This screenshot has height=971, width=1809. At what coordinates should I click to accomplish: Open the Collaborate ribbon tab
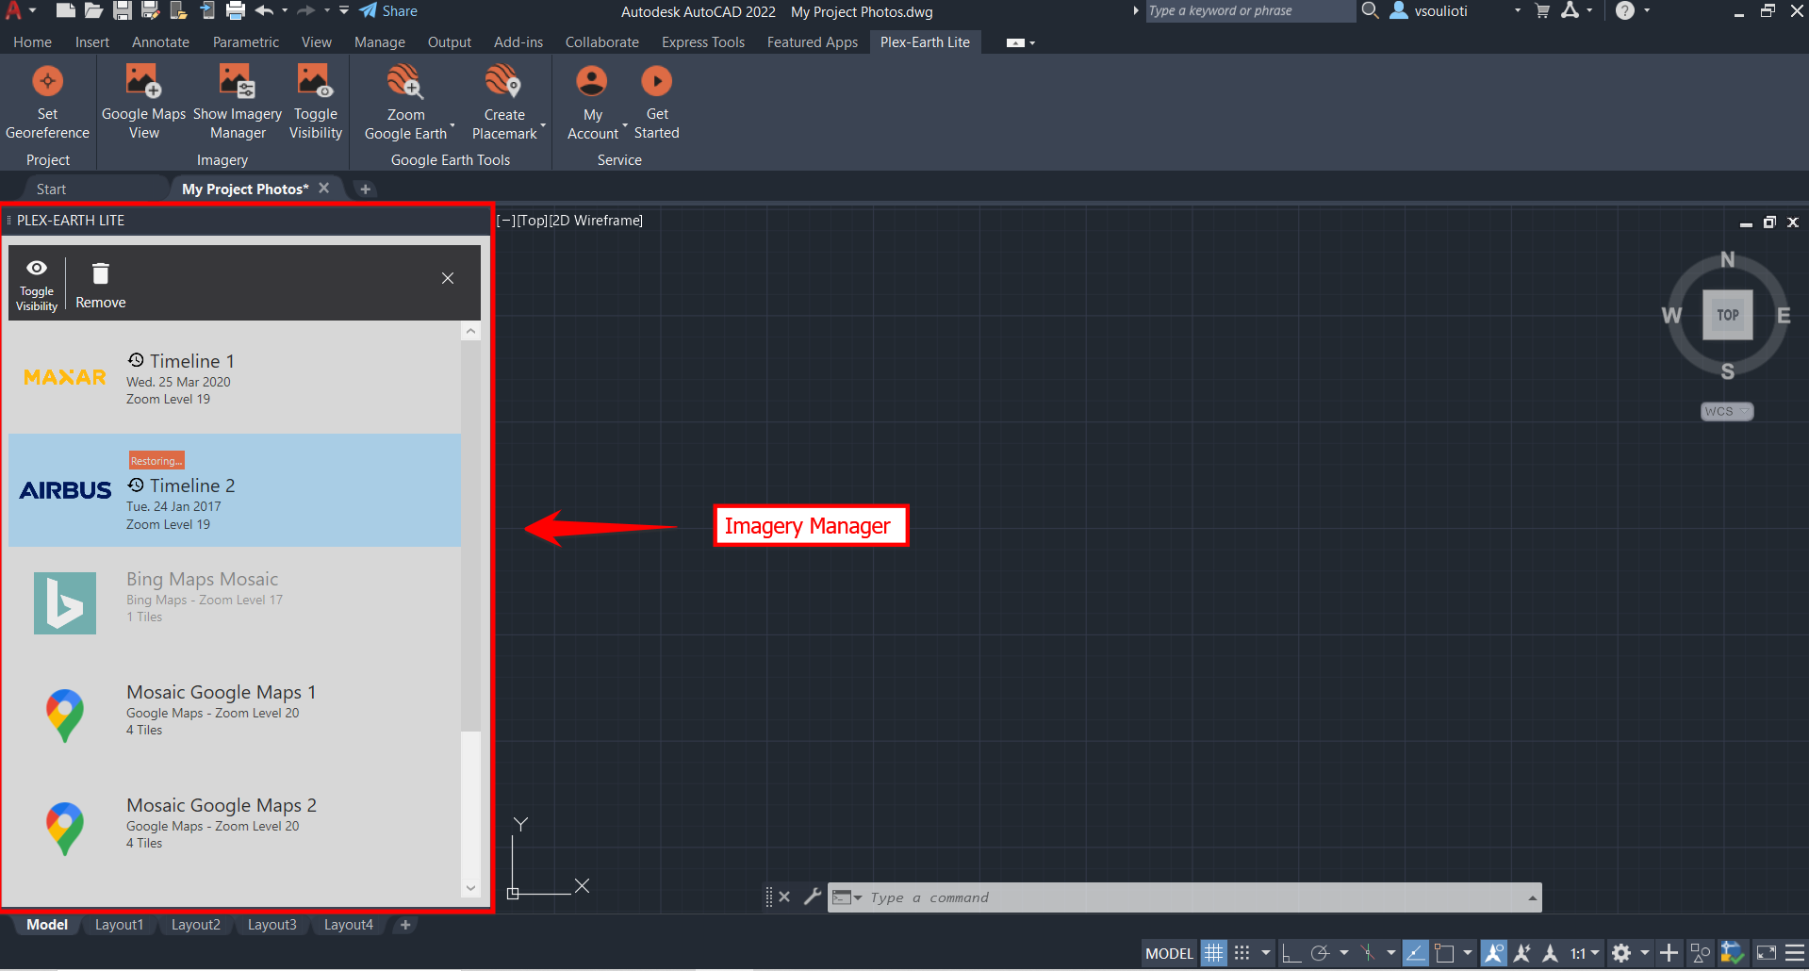[x=602, y=42]
